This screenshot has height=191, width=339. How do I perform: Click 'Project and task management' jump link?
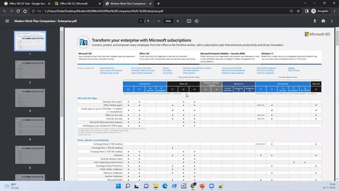pyautogui.click(x=142, y=73)
